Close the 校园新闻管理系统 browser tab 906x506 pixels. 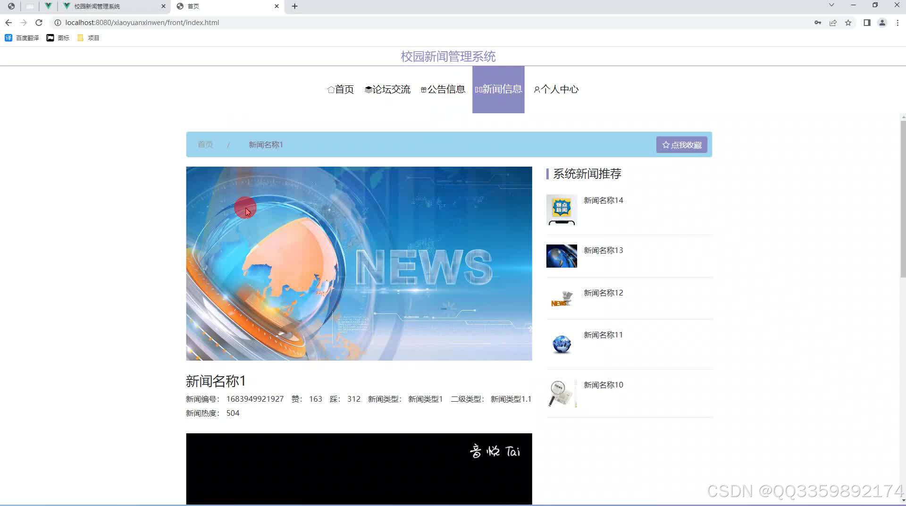tap(163, 6)
